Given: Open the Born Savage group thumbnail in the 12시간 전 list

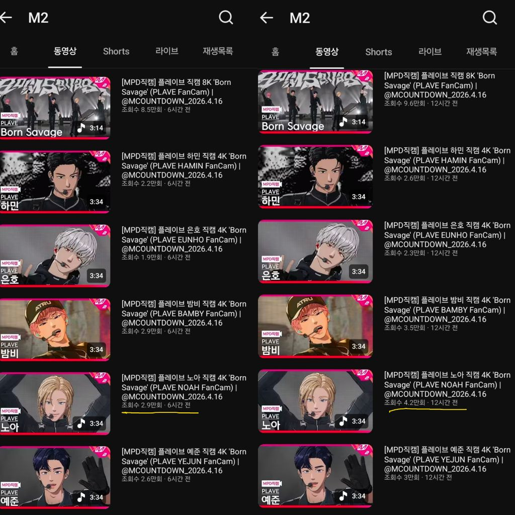Looking at the screenshot, I should (x=315, y=102).
